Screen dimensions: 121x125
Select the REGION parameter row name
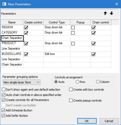point(12,28)
